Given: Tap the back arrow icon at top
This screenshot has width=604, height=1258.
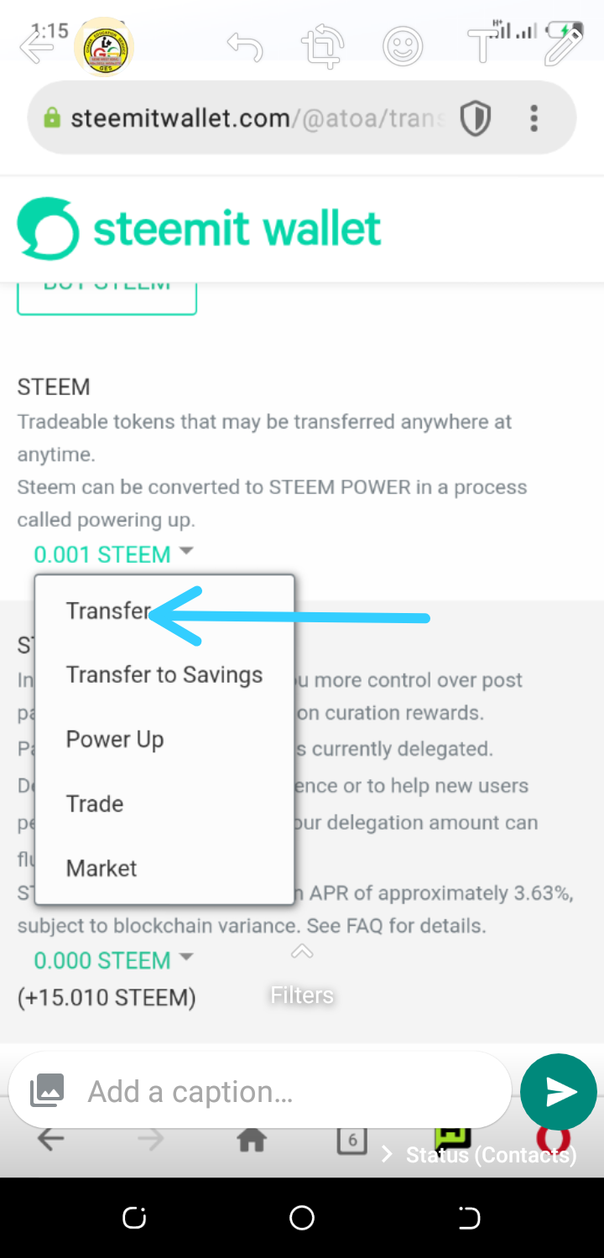Looking at the screenshot, I should (35, 47).
